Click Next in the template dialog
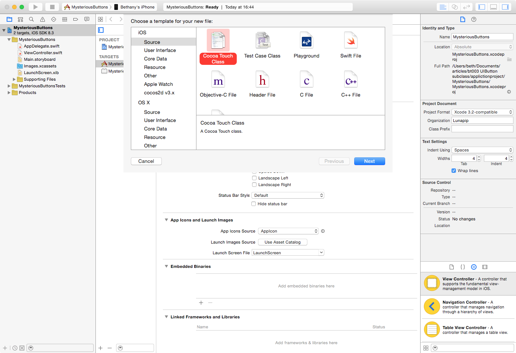Image resolution: width=516 pixels, height=353 pixels. tap(370, 161)
